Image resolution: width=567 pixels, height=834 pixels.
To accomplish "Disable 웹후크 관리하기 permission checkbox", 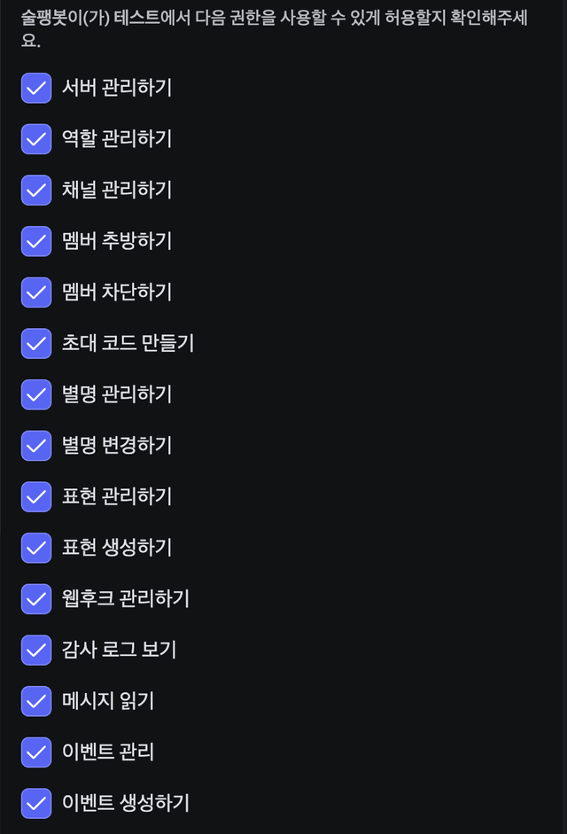I will [36, 598].
